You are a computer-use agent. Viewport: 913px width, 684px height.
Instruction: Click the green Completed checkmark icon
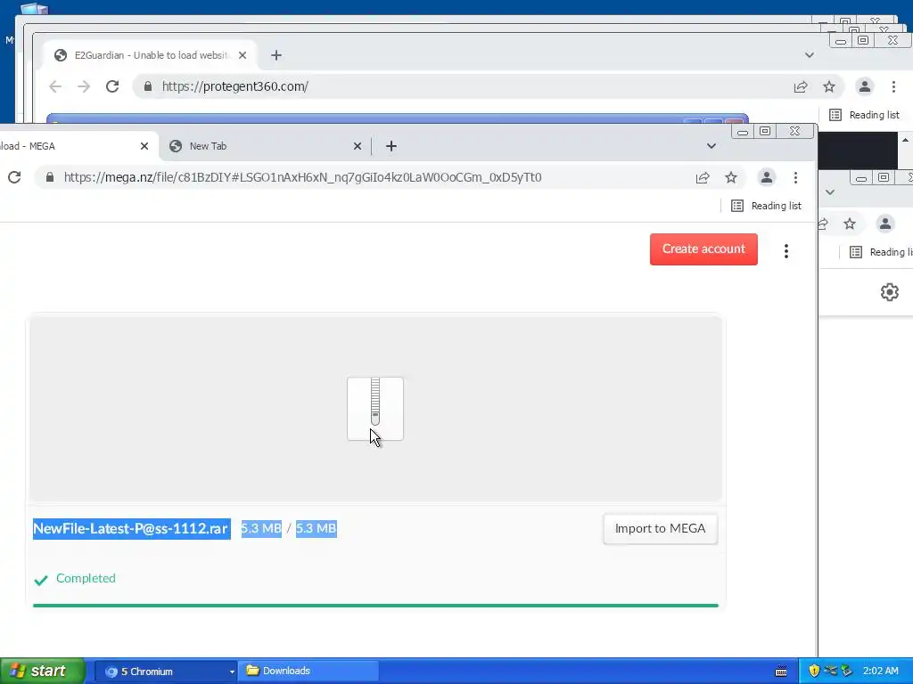pos(41,580)
